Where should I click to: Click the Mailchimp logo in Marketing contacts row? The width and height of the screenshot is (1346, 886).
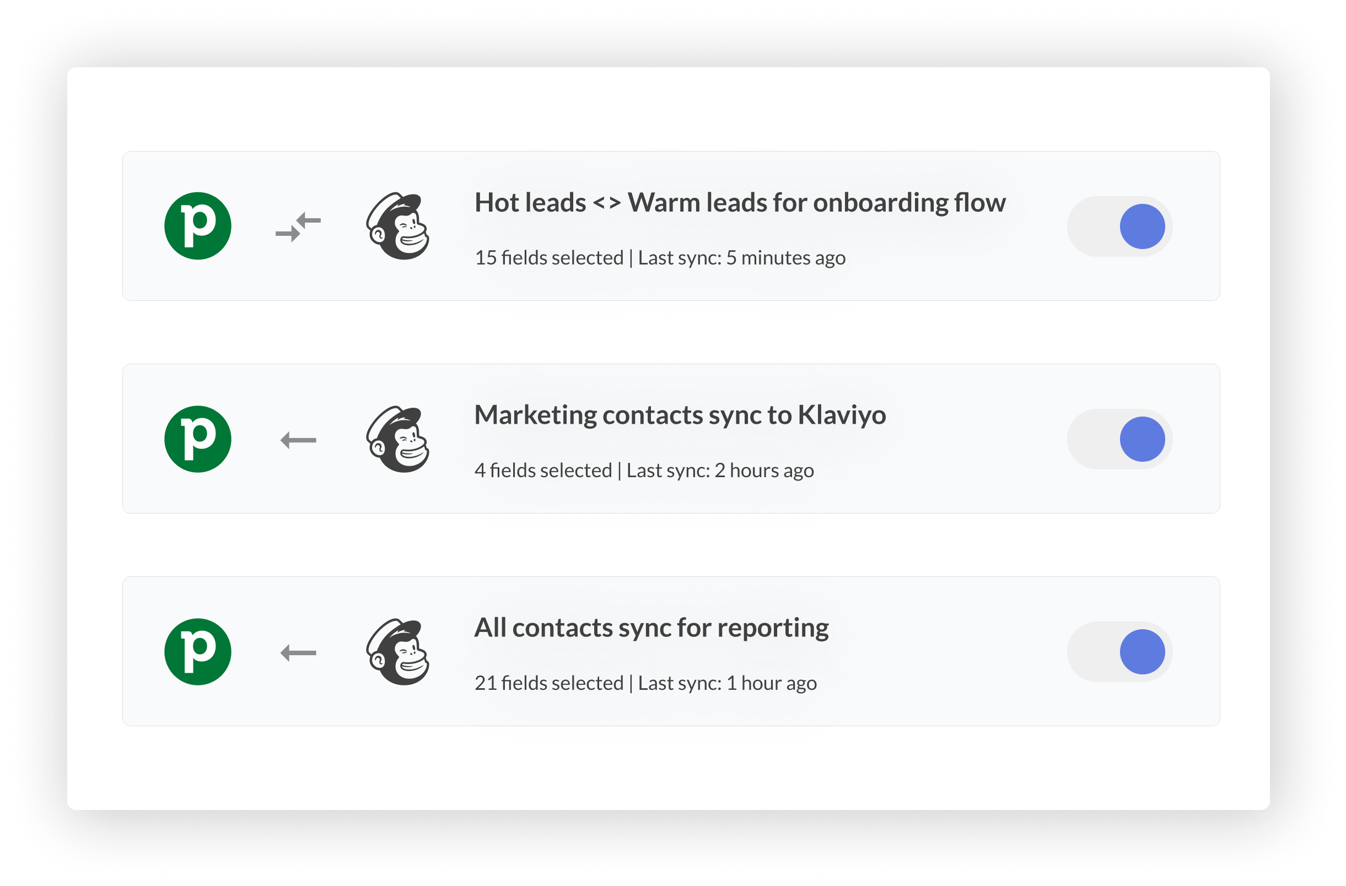pyautogui.click(x=397, y=439)
